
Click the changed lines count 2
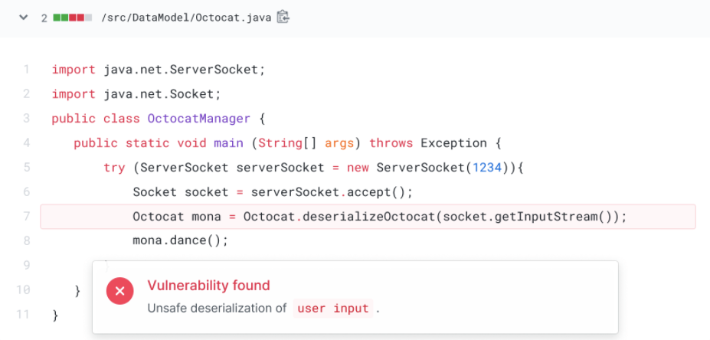(44, 17)
